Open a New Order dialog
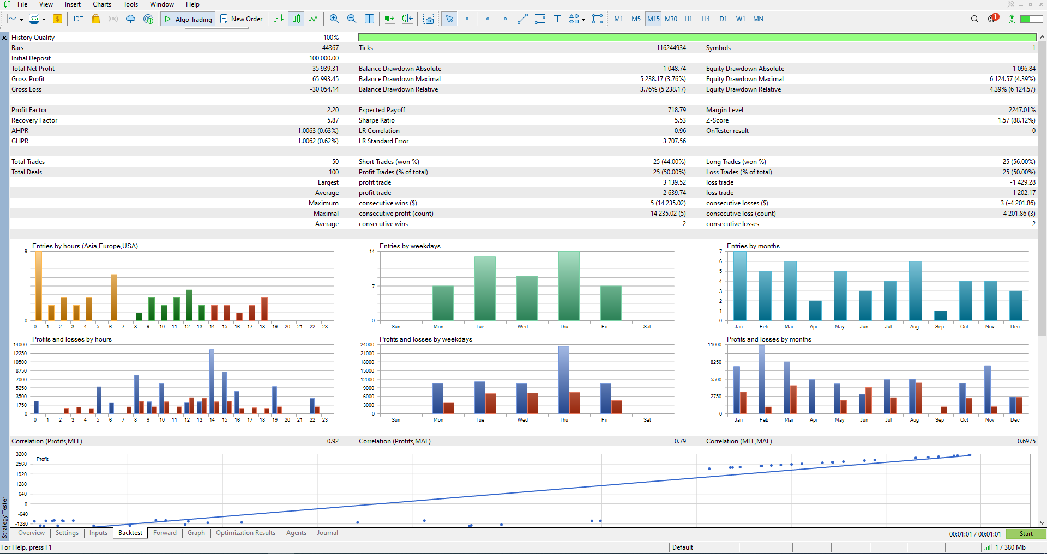Screen dimensions: 1047x554 click(241, 19)
